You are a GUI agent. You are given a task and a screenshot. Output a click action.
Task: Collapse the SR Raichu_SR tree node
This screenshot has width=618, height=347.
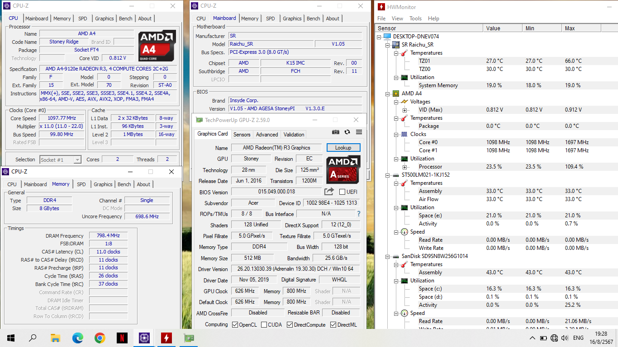click(x=387, y=44)
